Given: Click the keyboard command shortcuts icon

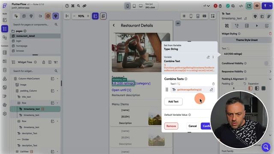Looking at the screenshot, I should tap(73, 6).
